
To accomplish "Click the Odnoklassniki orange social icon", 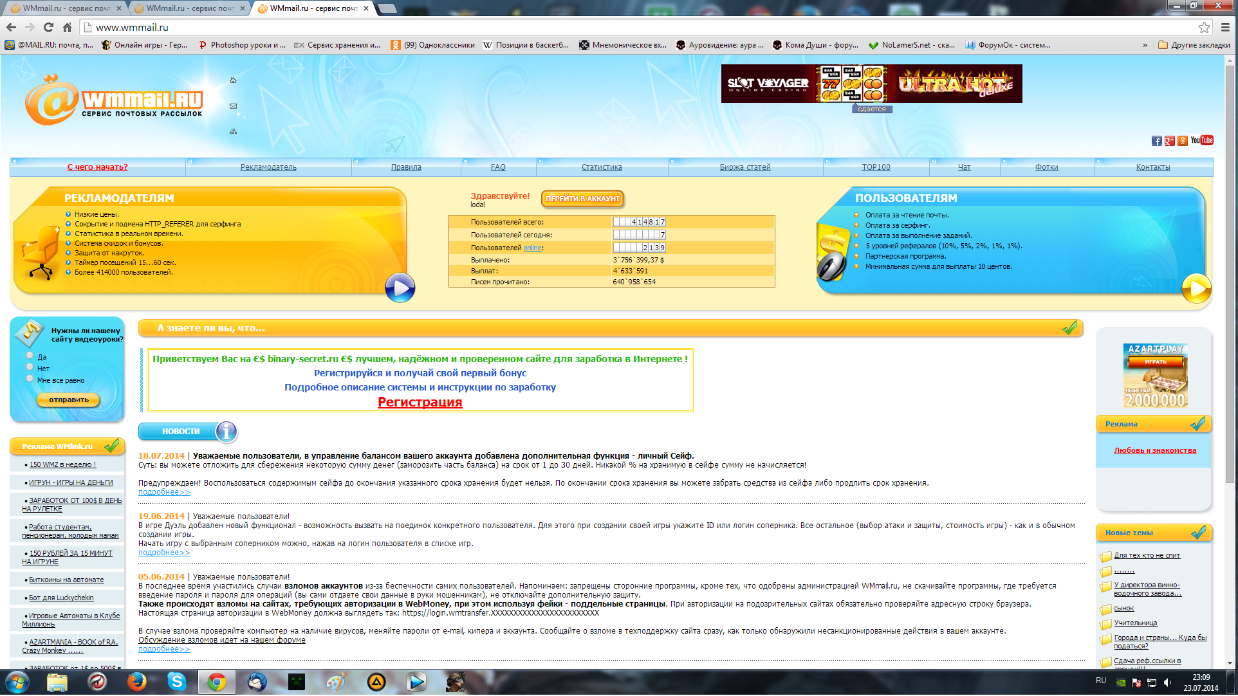I will [1183, 141].
